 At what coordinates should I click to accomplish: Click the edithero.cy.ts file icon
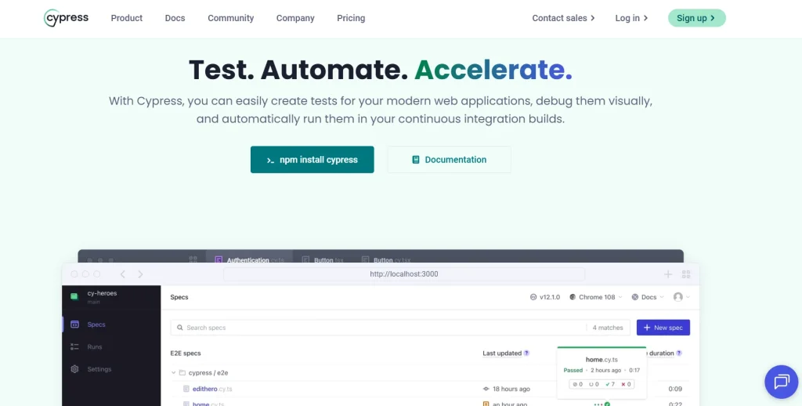coord(186,389)
